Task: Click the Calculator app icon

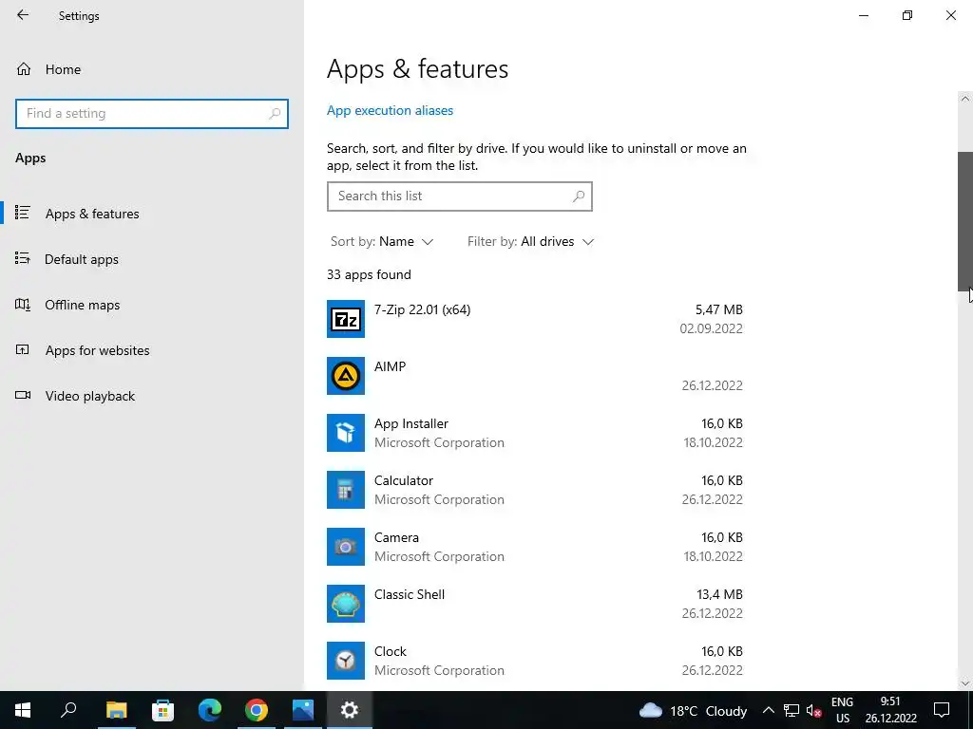Action: pyautogui.click(x=346, y=490)
